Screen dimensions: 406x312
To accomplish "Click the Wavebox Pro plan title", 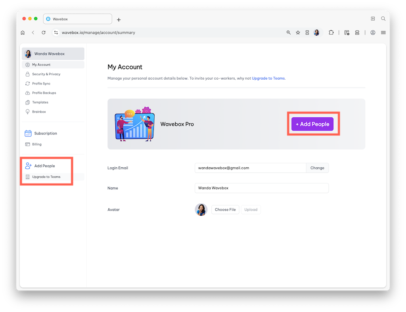I will pyautogui.click(x=177, y=124).
